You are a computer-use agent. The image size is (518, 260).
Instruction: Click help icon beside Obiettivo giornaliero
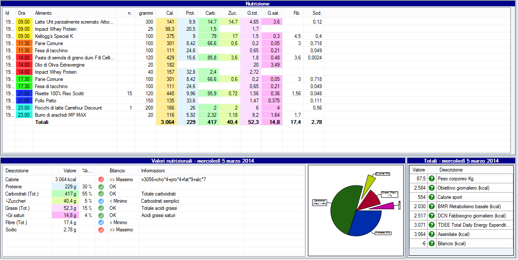point(432,188)
